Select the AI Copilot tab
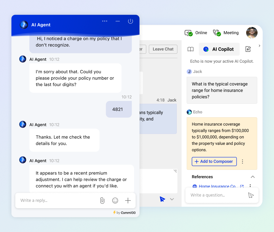Screen dimensions: 274x232 [x=219, y=49]
